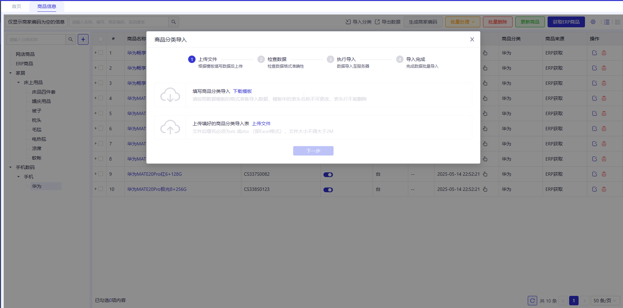This screenshot has height=308, width=623.
Task: Expand row 10 details arrow
Action: (96, 189)
